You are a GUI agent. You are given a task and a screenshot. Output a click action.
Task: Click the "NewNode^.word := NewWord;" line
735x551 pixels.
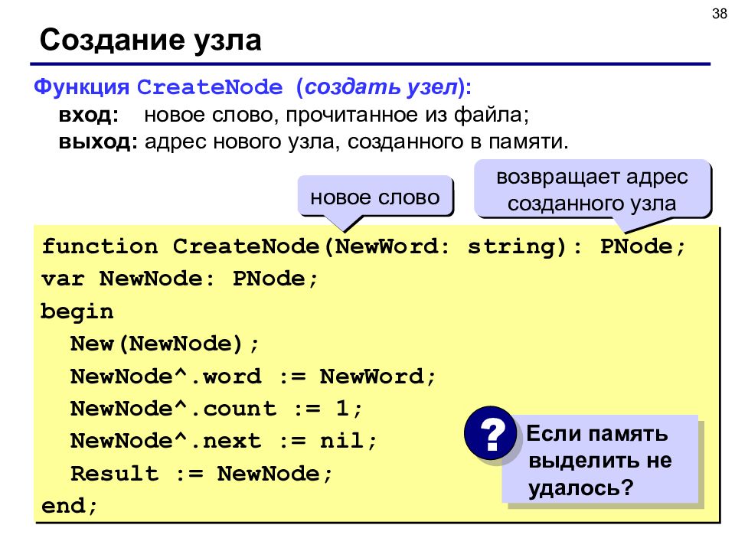[253, 377]
